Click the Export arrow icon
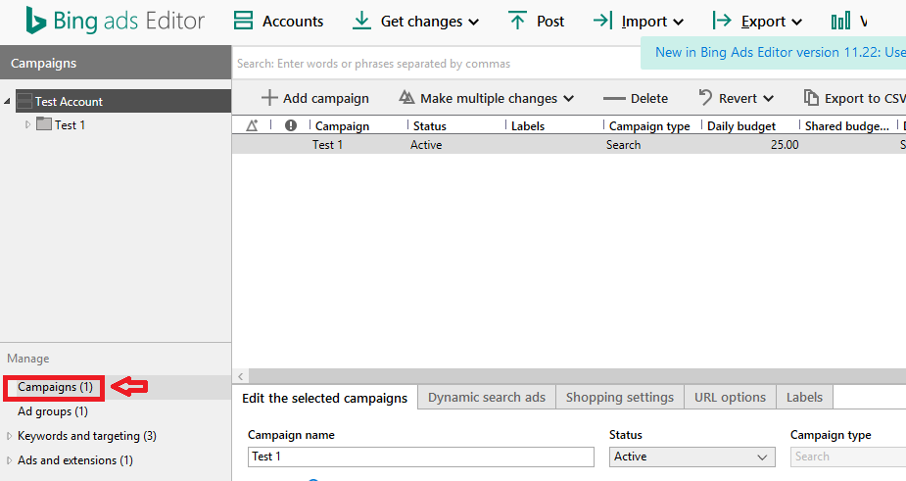Image resolution: width=906 pixels, height=481 pixels. pos(721,21)
